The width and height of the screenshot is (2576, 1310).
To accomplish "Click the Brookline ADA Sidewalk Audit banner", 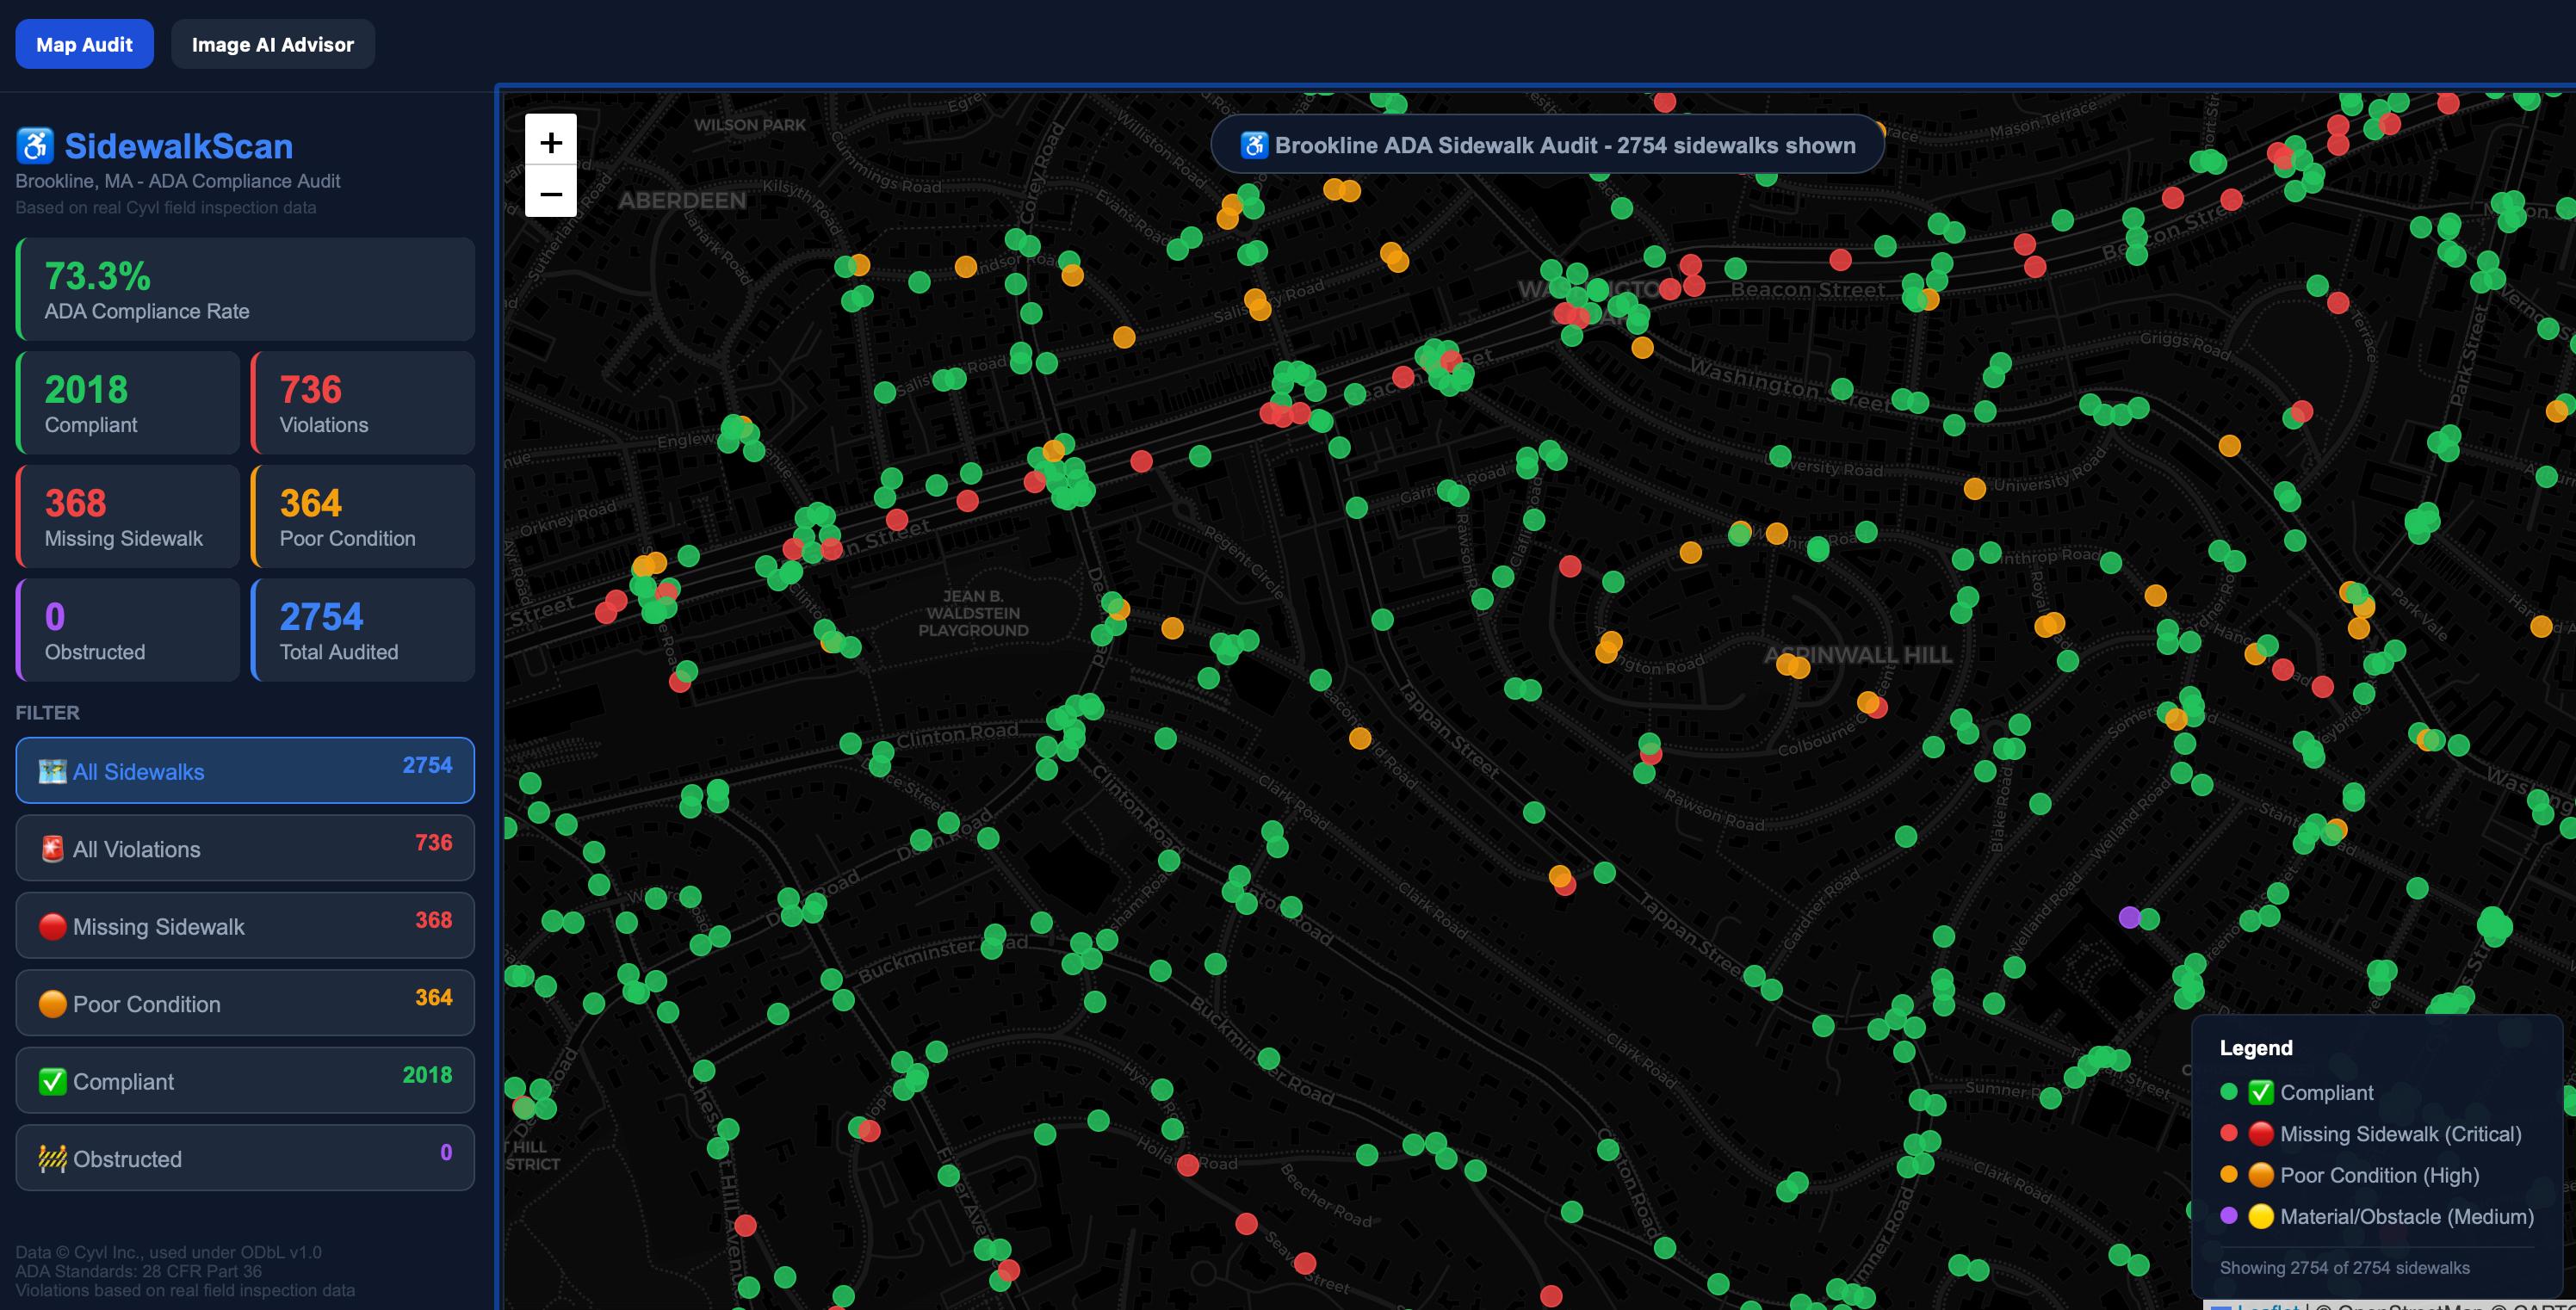I will coord(1547,145).
